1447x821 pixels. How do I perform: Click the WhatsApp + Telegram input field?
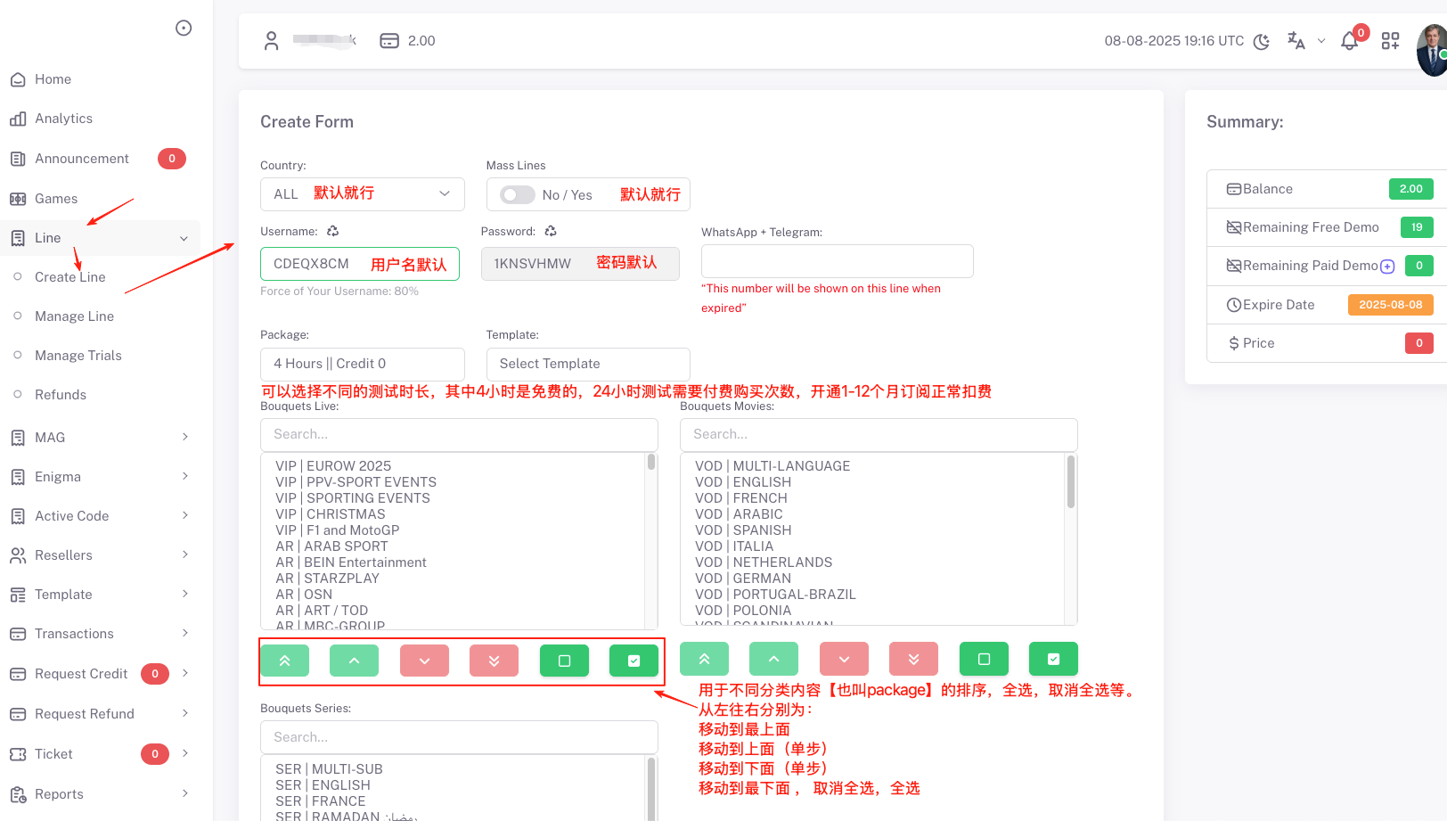pos(837,261)
